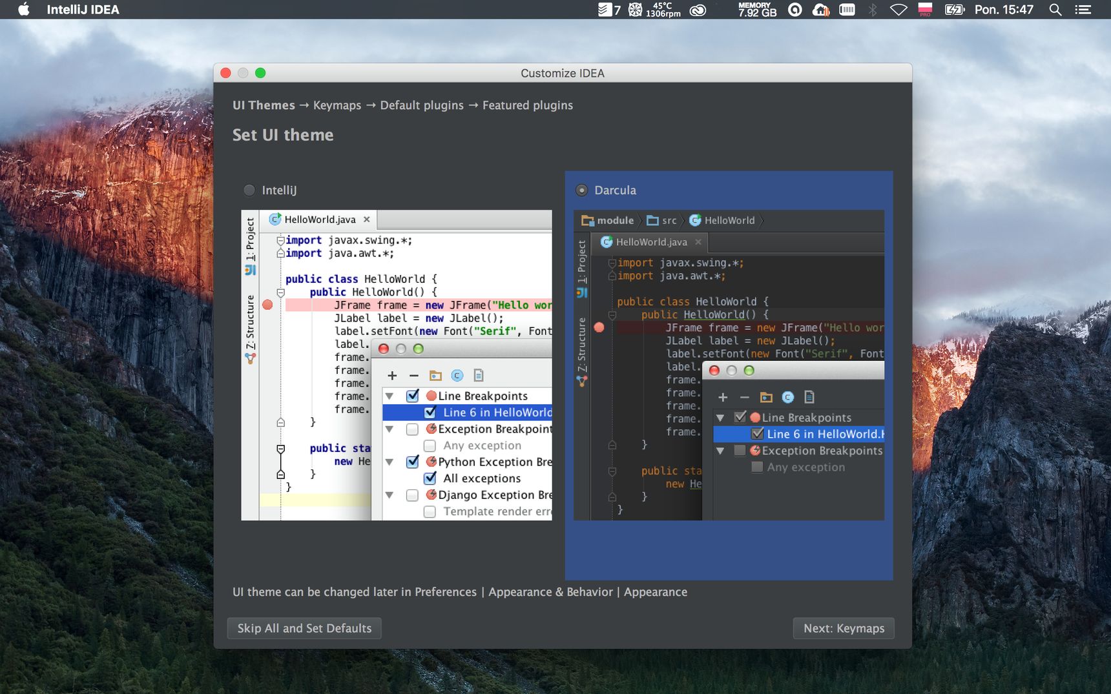Image resolution: width=1111 pixels, height=694 pixels.
Task: Collapse Exception Breakpoints node in IntelliJ preview
Action: 389,429
